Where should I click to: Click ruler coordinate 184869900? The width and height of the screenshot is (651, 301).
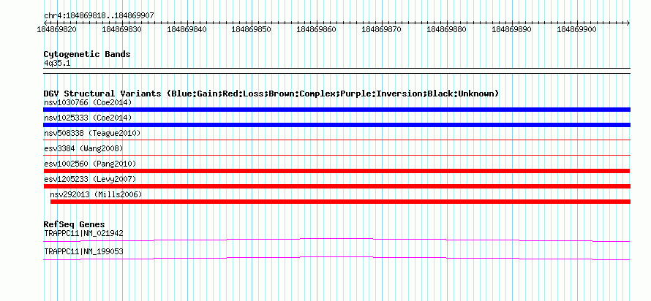576,29
